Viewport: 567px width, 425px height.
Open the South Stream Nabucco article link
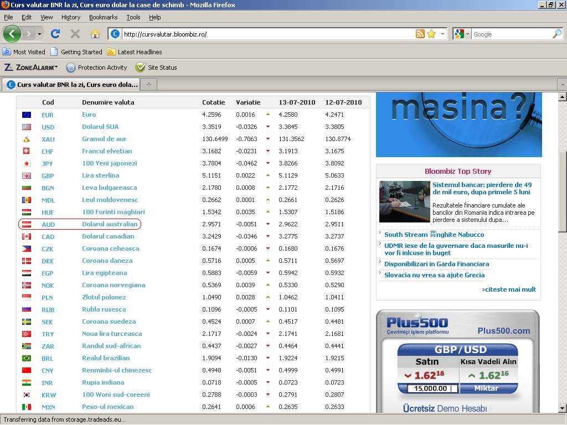coord(434,235)
